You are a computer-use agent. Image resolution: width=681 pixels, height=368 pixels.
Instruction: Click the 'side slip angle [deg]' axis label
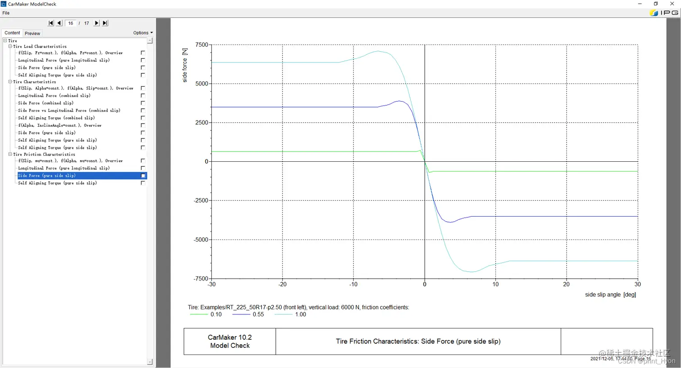tap(610, 295)
